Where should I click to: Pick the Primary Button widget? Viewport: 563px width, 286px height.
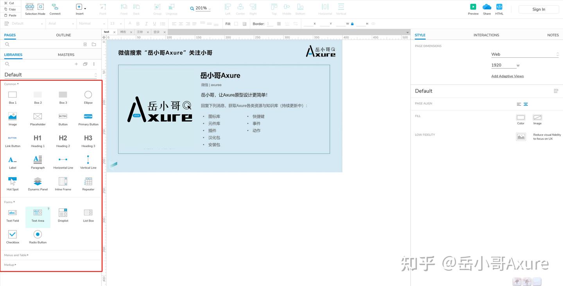coord(88,119)
